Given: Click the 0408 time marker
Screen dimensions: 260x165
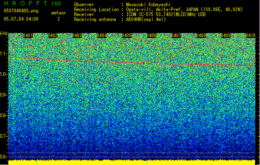Looking at the screenshot, I should 201,35.
